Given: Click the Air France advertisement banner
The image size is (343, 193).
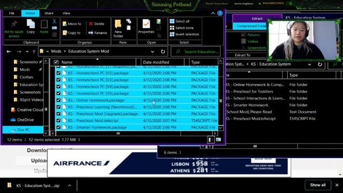Looking at the screenshot, I should [168, 163].
